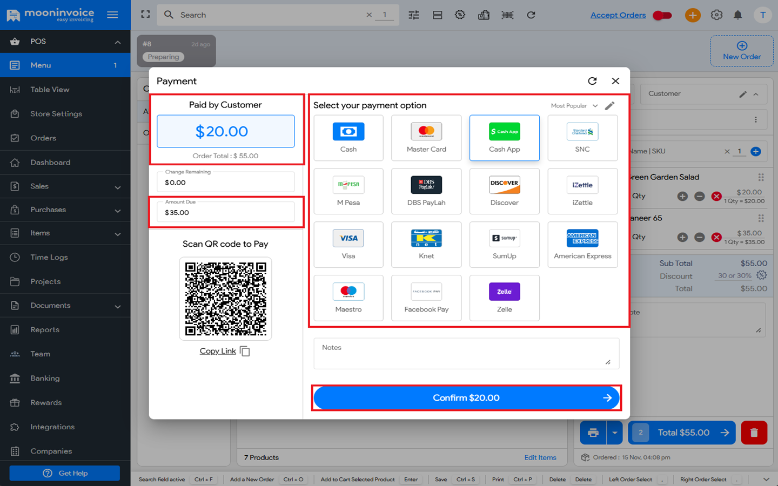Select Cash as the payment method
This screenshot has height=486, width=778.
point(348,137)
